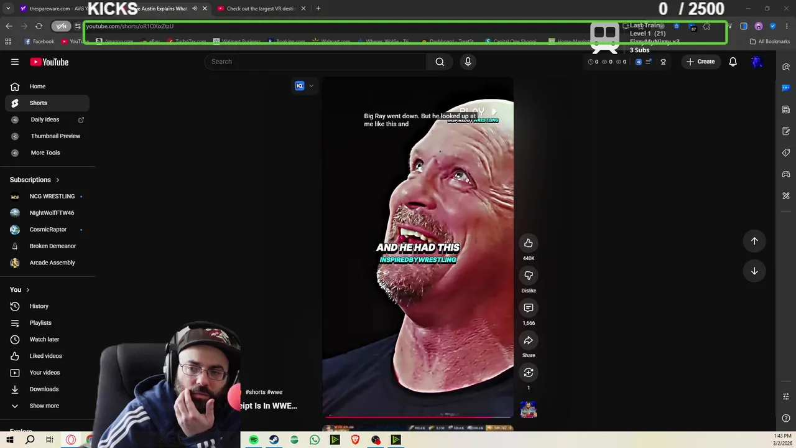The width and height of the screenshot is (796, 448).
Task: Open the YouTube guide hamburger menu
Action: (x=15, y=62)
